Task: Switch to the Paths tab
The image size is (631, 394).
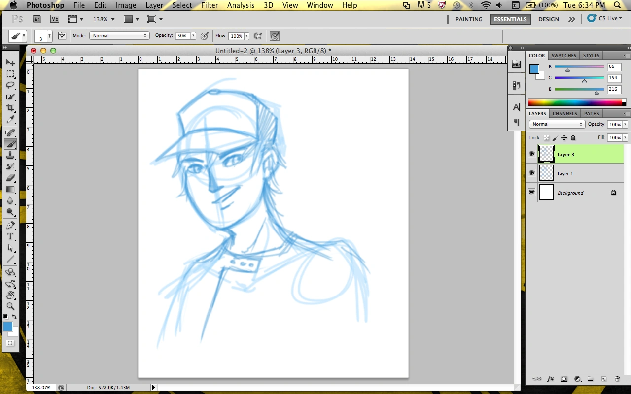Action: pyautogui.click(x=592, y=113)
